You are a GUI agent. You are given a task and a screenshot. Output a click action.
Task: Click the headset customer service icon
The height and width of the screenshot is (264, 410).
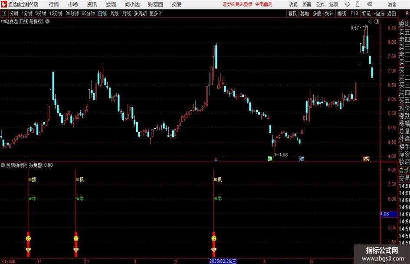[347, 4]
